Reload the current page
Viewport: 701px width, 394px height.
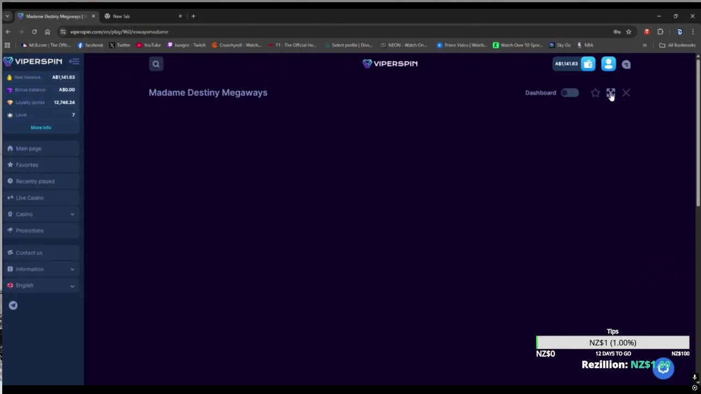coord(34,32)
